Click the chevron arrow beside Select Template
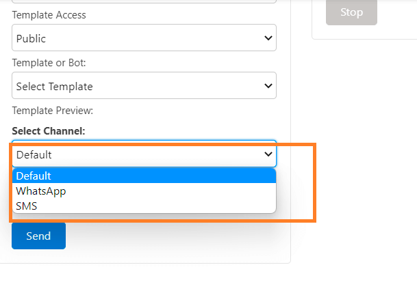 click(x=268, y=86)
